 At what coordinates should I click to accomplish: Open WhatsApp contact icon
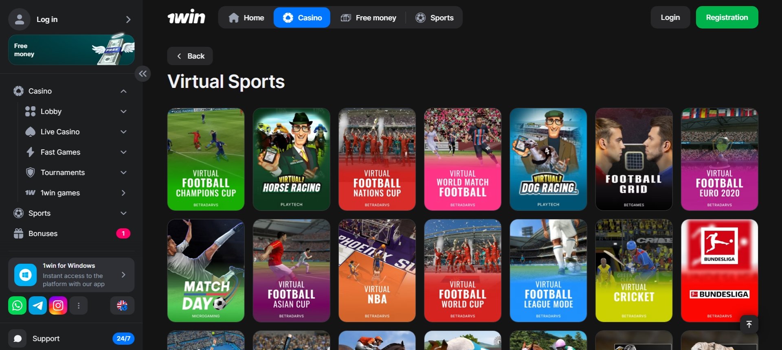pyautogui.click(x=17, y=306)
